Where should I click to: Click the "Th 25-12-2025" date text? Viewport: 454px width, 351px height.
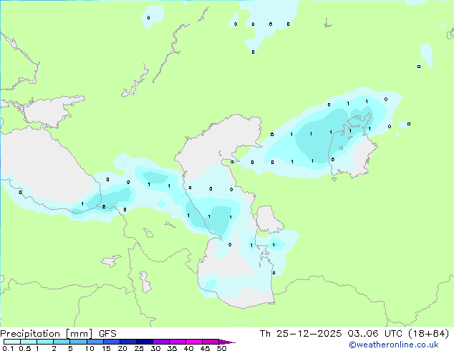[x=301, y=334]
